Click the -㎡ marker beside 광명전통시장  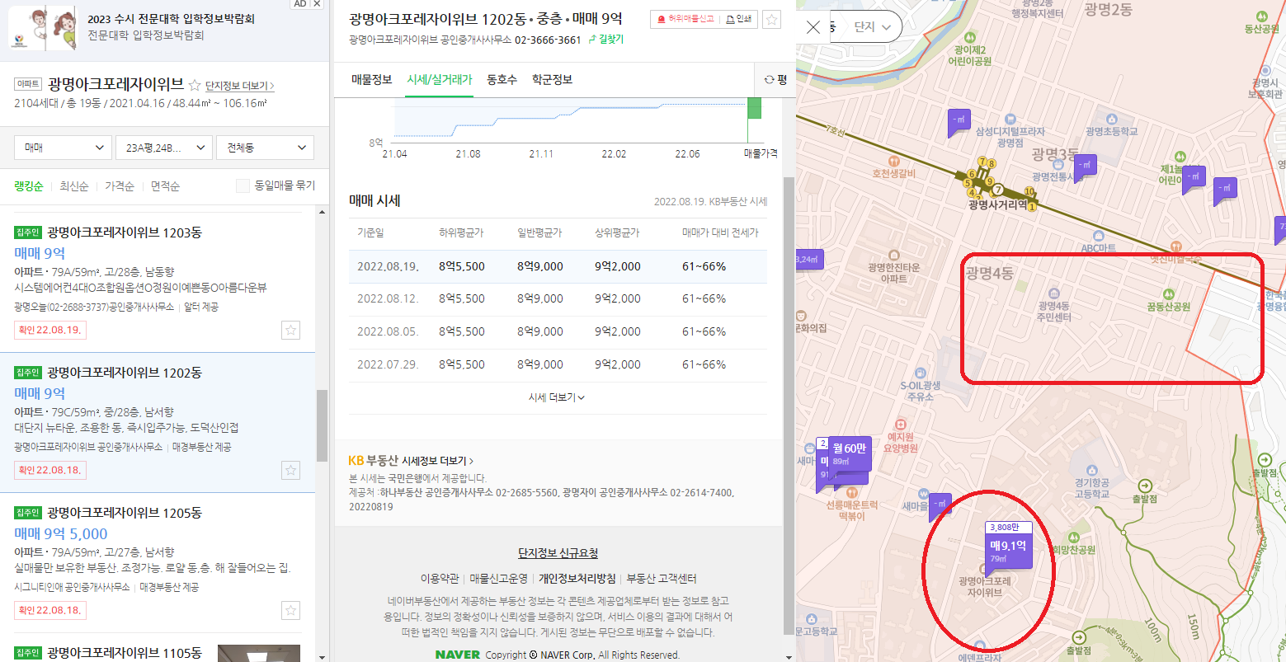click(1086, 167)
